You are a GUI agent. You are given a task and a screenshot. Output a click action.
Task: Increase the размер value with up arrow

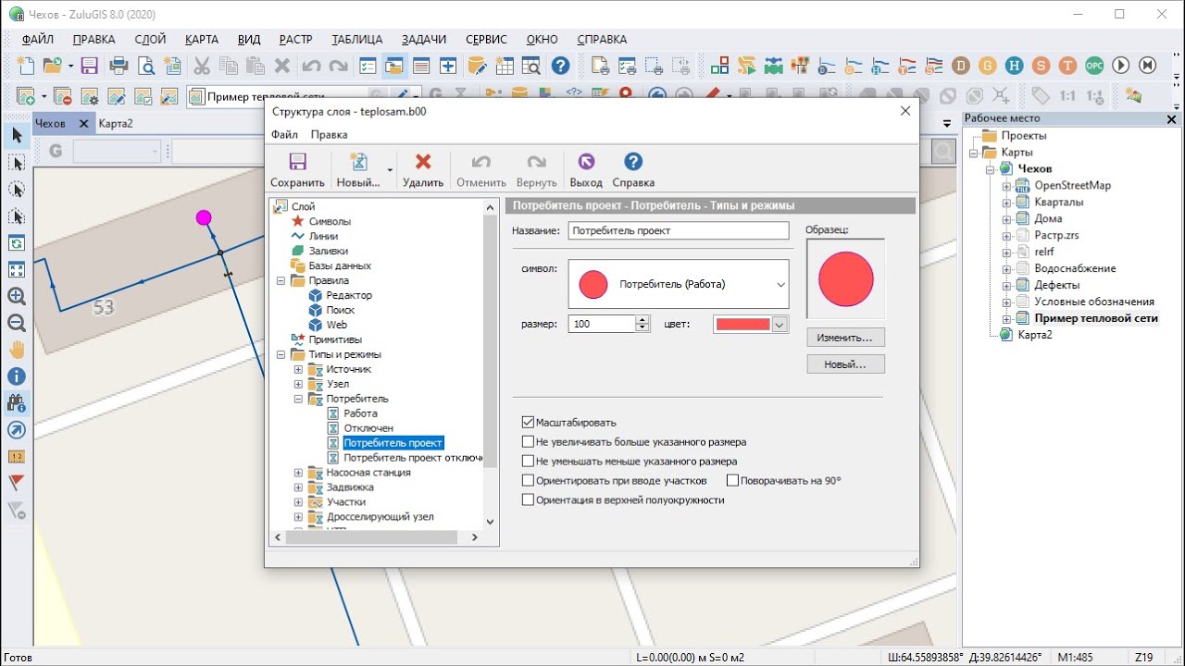642,320
